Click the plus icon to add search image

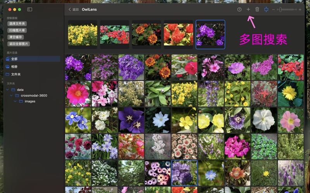[248, 9]
